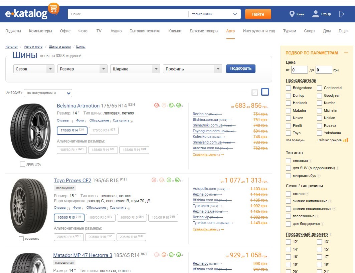Screen dimensions: 355x273
Task: Switch to list view icon
Action: 265,92
